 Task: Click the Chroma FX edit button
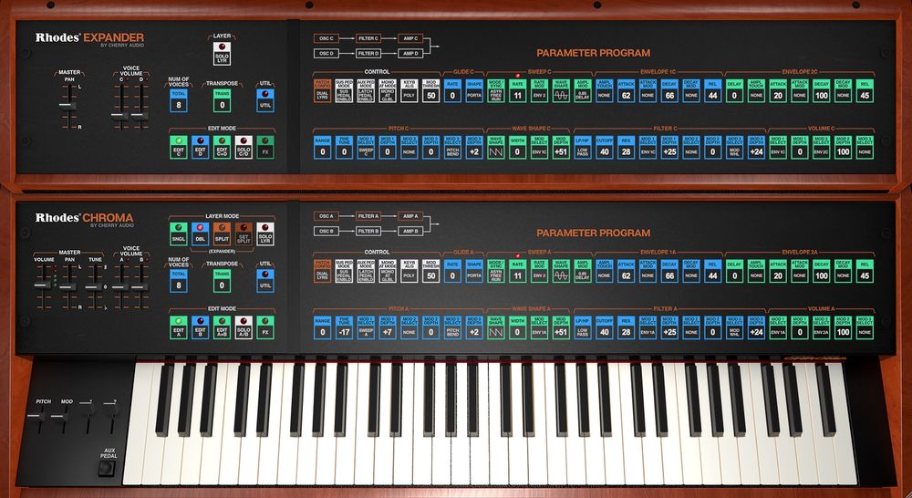[x=265, y=327]
